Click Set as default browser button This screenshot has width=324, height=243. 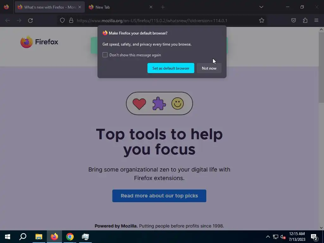[x=171, y=68]
